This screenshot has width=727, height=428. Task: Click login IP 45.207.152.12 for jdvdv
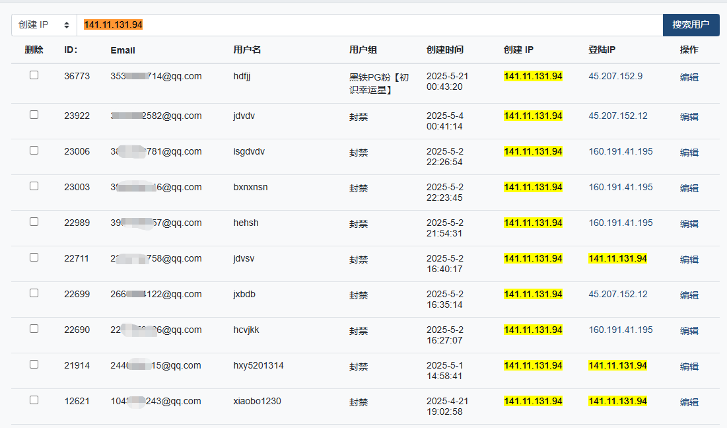(x=618, y=116)
